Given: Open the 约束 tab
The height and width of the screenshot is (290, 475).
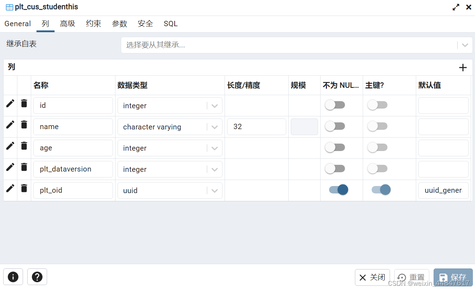Looking at the screenshot, I should click(x=93, y=23).
